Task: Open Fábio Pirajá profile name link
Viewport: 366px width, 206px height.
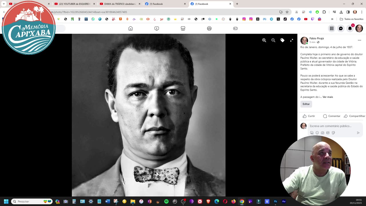Action: tap(317, 38)
